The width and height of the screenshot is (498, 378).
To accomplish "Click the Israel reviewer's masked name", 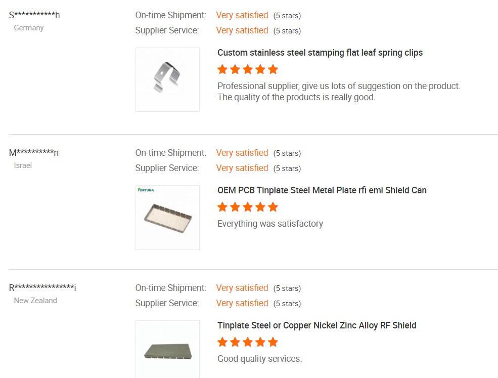I will (34, 153).
